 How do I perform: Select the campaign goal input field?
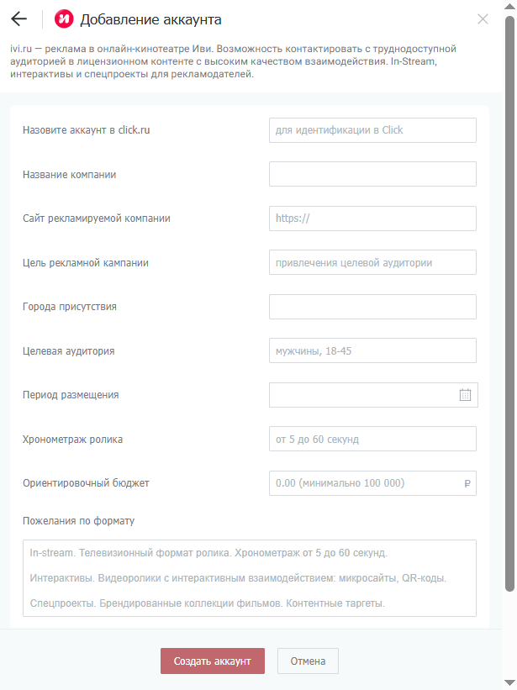pyautogui.click(x=372, y=262)
